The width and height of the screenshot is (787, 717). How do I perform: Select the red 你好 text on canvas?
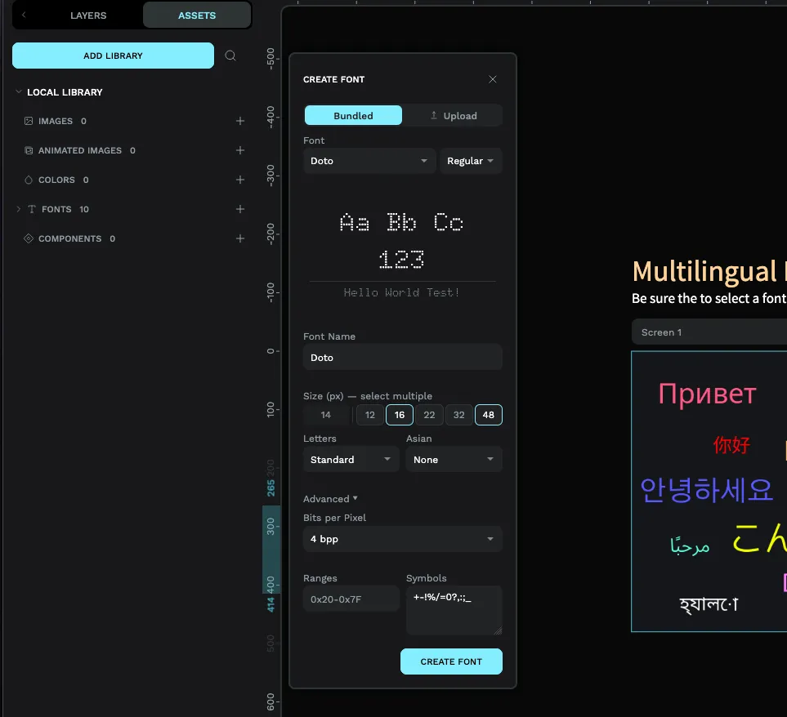731,445
